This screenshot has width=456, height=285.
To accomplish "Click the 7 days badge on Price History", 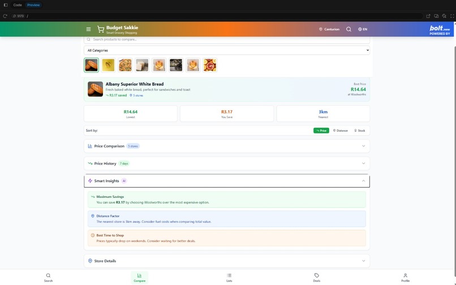I will (124, 163).
